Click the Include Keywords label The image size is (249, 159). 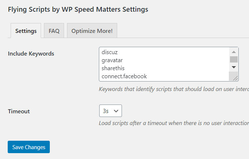click(x=31, y=54)
